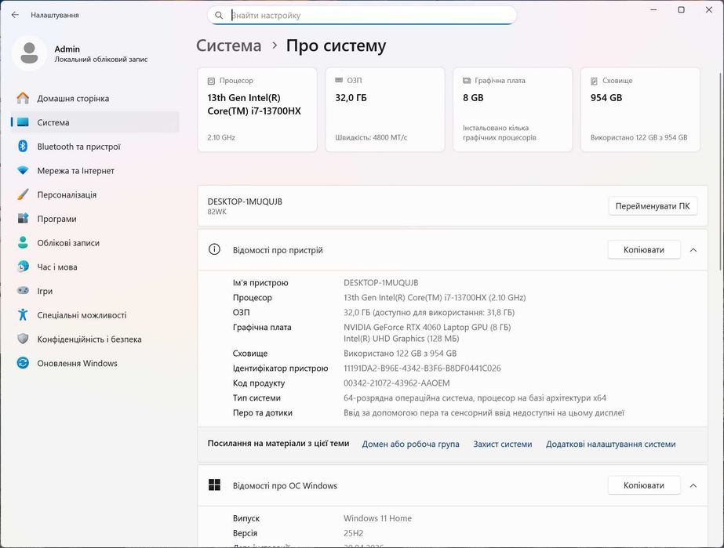Click the Програми apps icon
724x548 pixels.
click(x=23, y=219)
